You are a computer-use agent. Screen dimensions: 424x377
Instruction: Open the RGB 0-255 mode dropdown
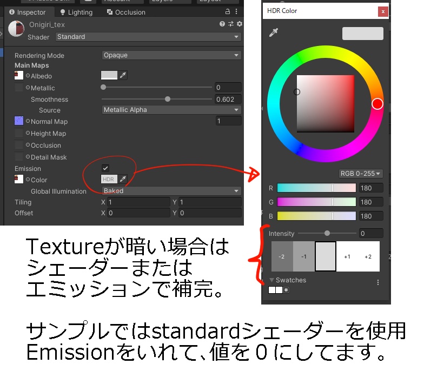360,173
